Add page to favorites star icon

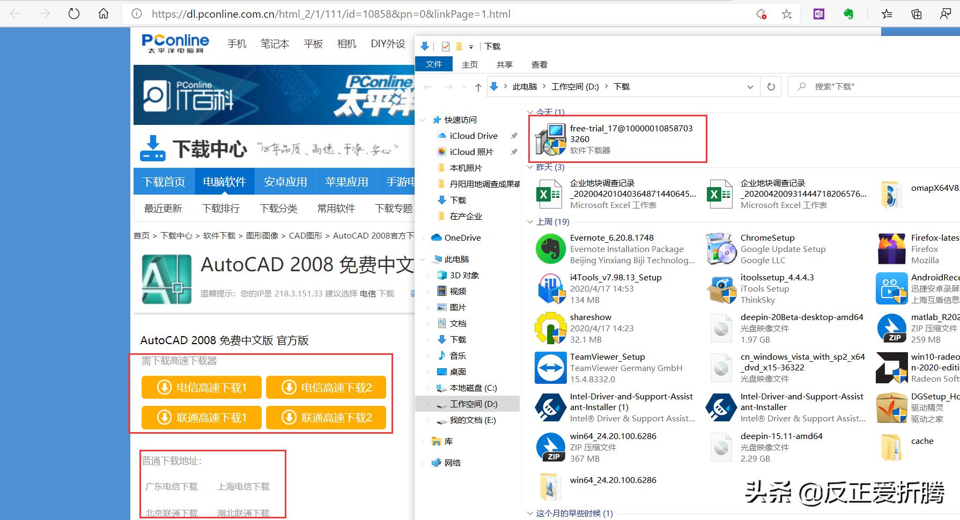pos(787,14)
